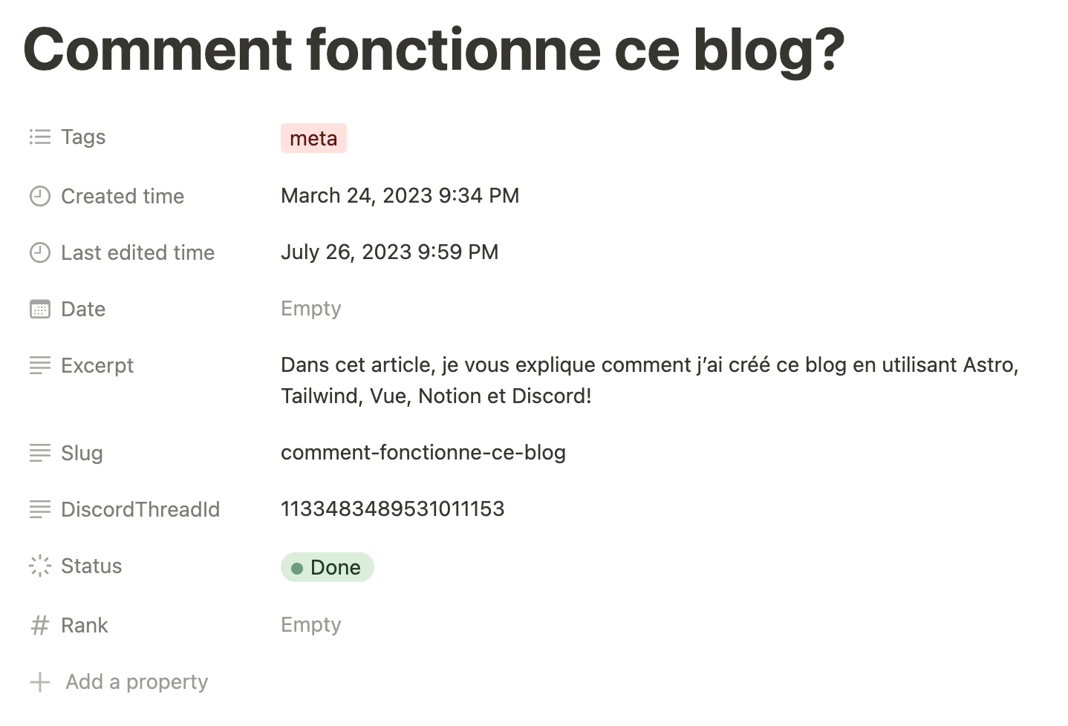1068x726 pixels.
Task: Click the Add a property button
Action: pyautogui.click(x=119, y=682)
